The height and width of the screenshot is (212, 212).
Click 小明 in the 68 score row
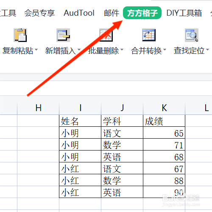(80, 156)
